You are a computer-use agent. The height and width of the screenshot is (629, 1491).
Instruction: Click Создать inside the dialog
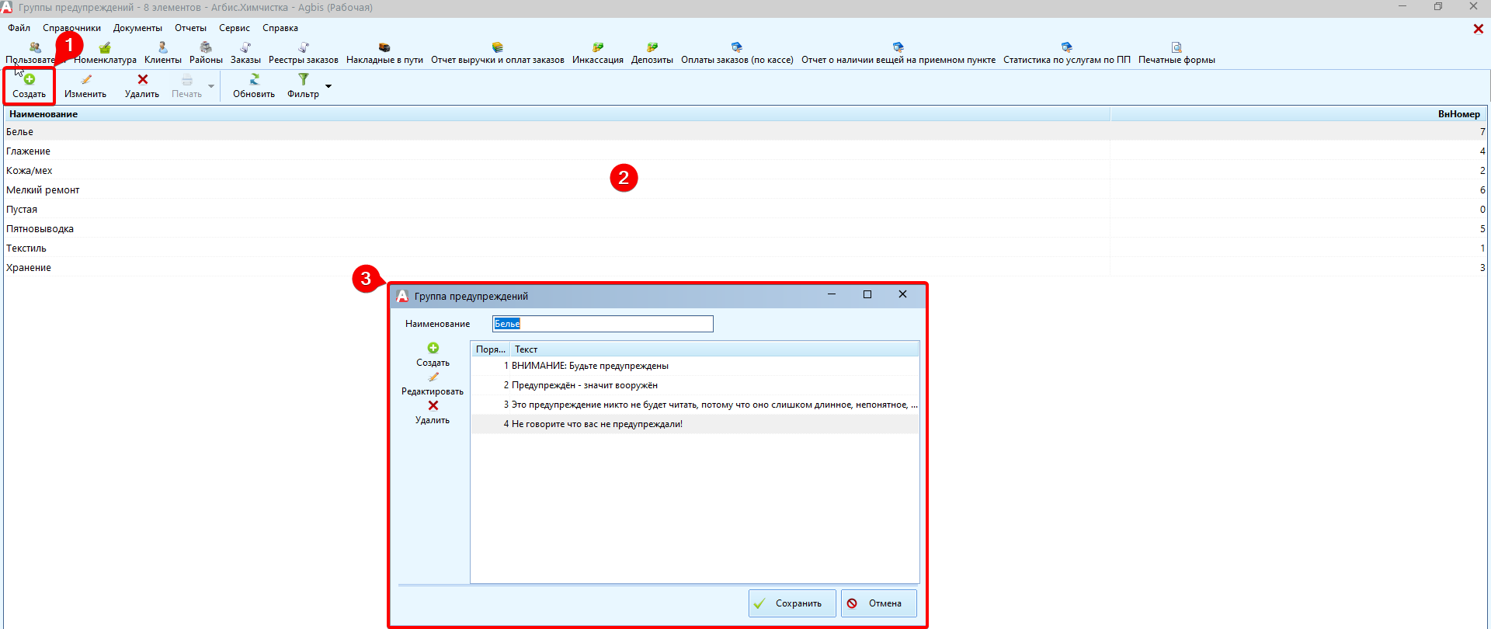433,355
